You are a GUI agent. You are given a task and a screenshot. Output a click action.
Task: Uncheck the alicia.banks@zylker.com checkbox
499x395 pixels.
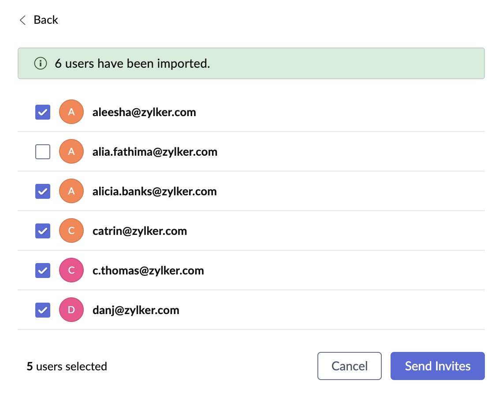click(43, 191)
